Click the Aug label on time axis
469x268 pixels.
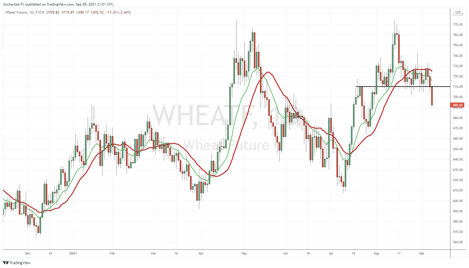click(x=376, y=253)
